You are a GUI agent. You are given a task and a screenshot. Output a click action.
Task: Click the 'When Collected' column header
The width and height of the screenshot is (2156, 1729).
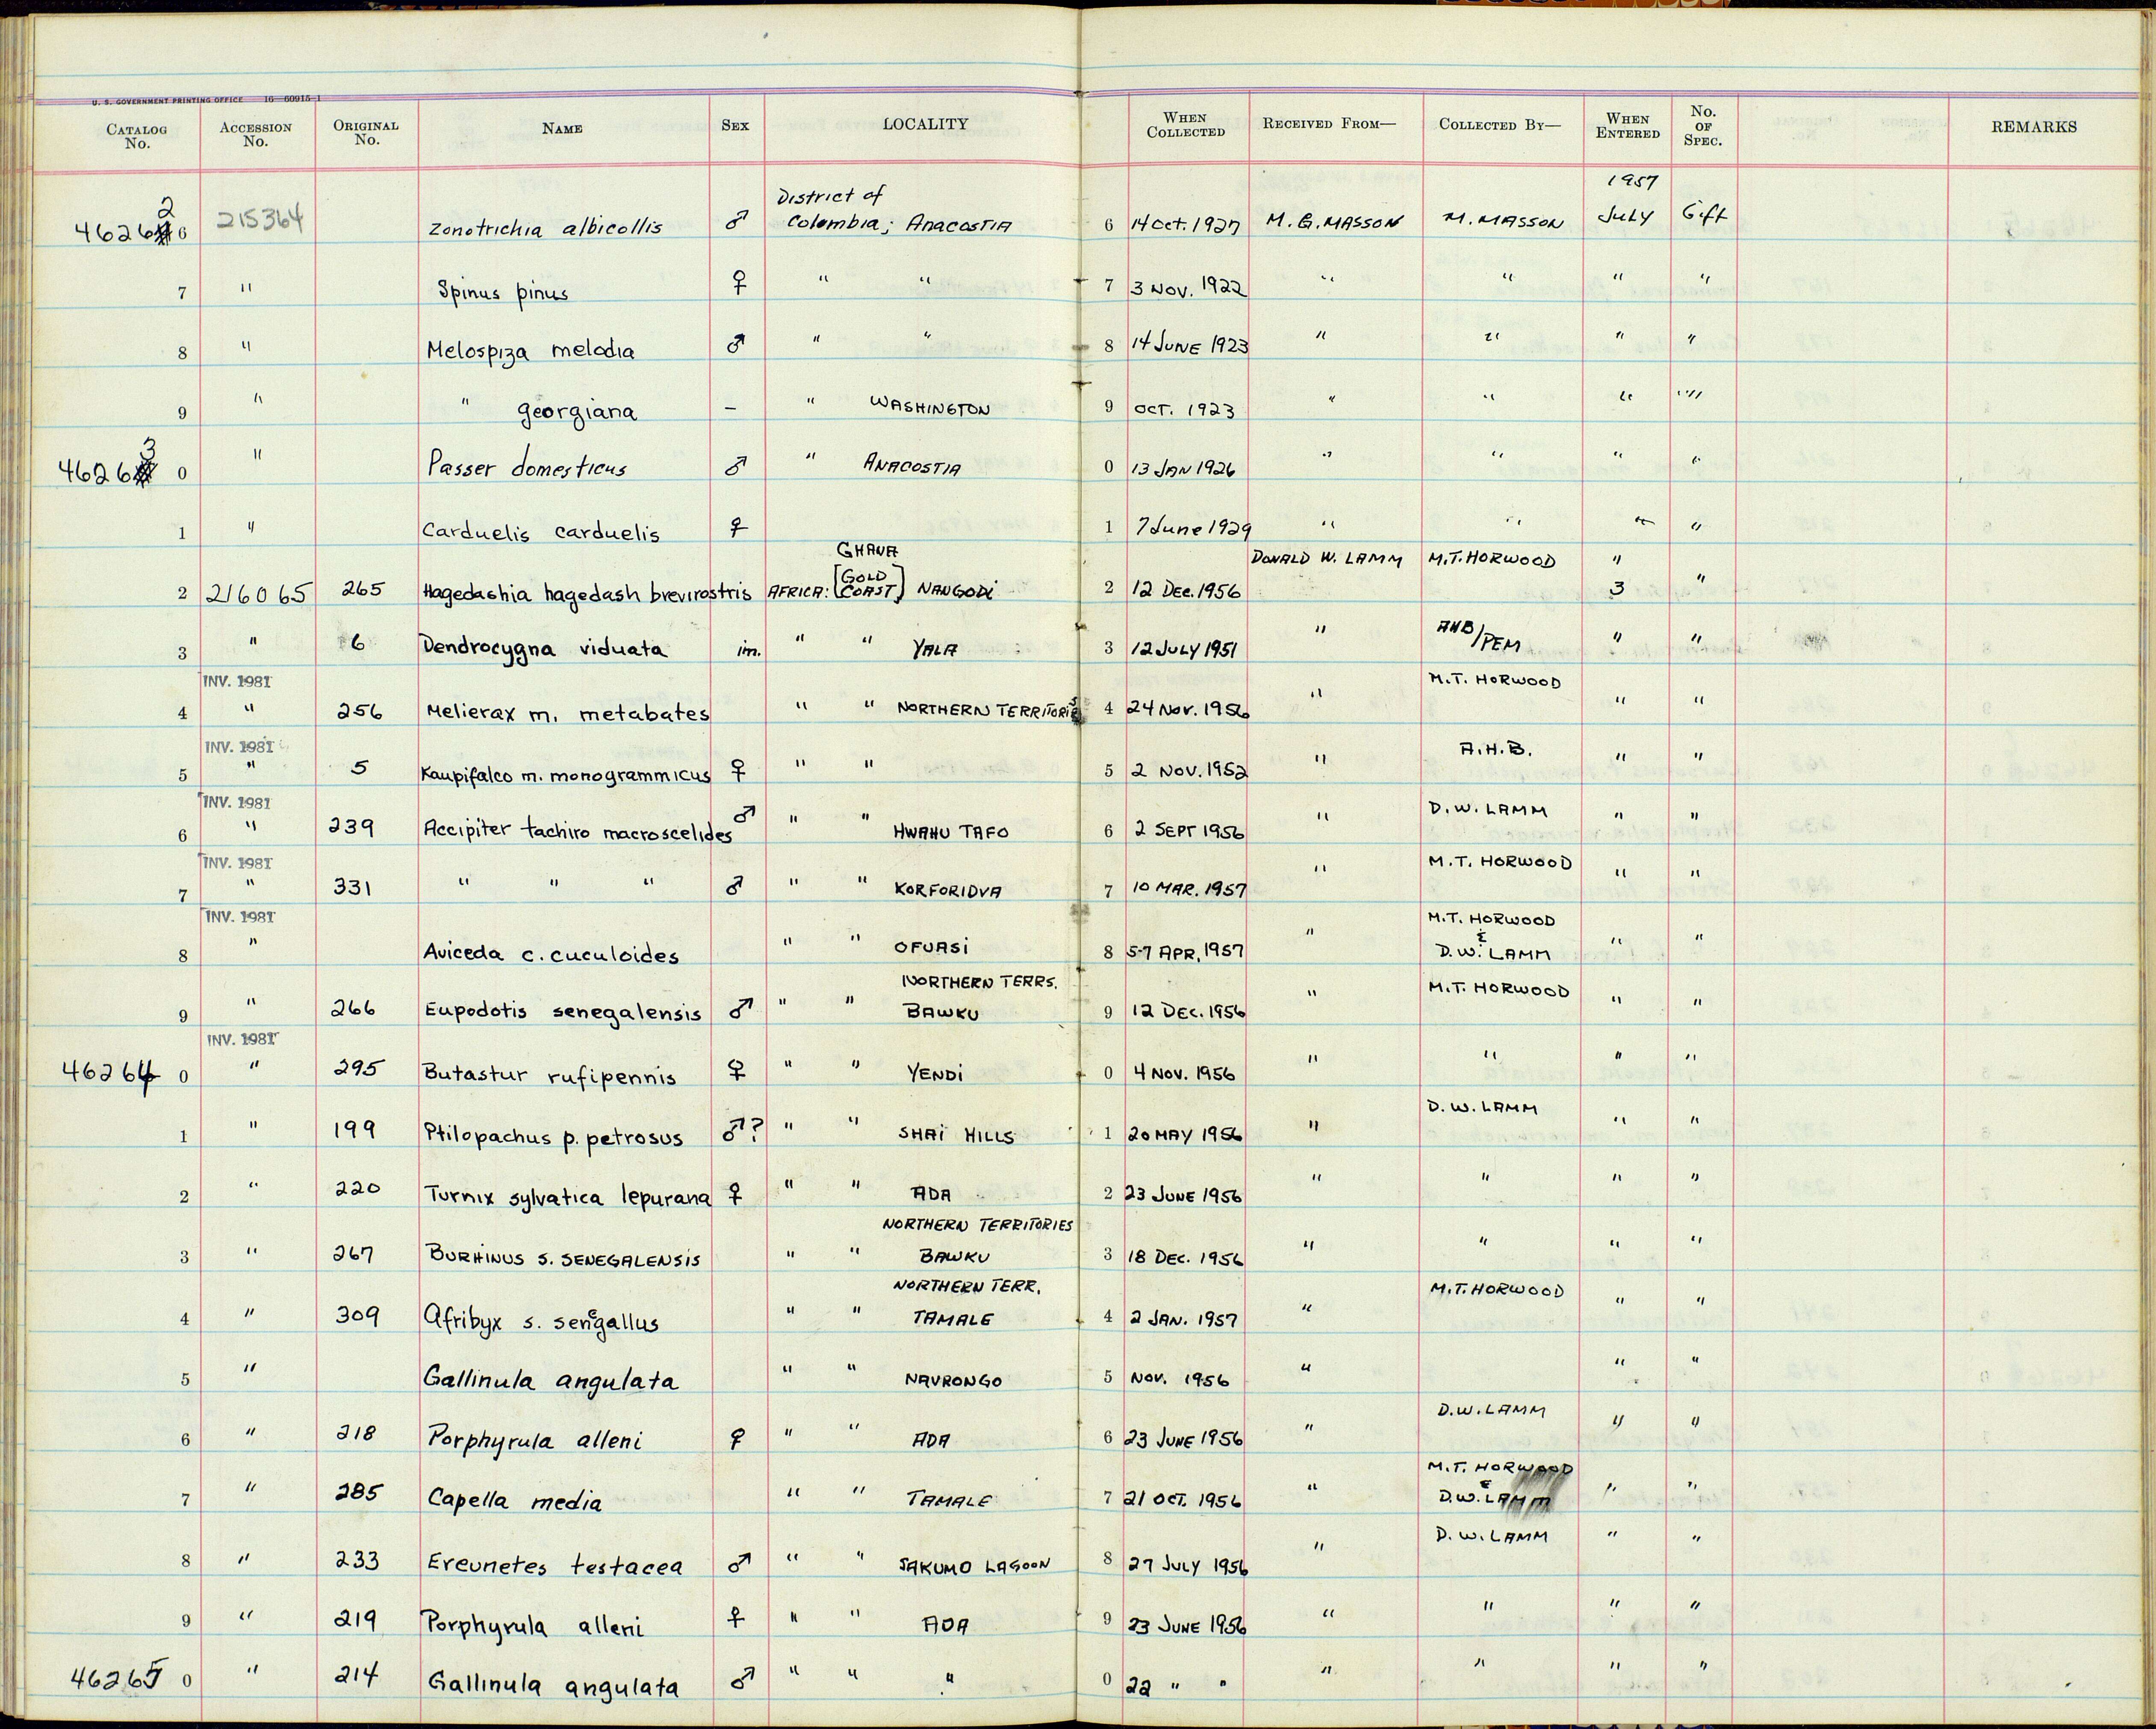point(1185,124)
